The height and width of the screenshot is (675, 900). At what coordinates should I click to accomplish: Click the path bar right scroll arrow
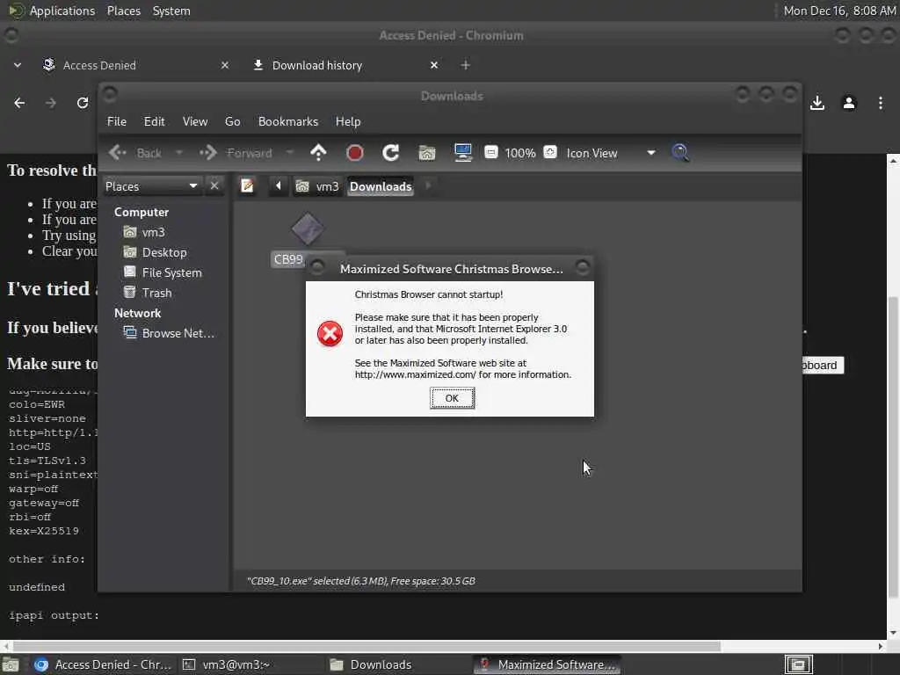[428, 186]
